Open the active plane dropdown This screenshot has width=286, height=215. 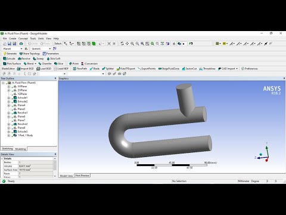(21, 48)
